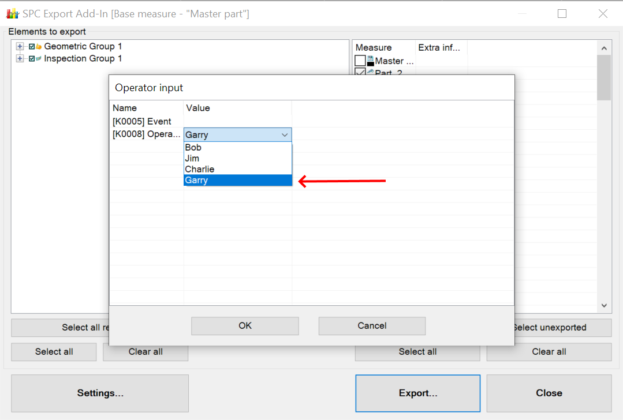Cancel the Operator input dialog
The height and width of the screenshot is (420, 623).
tap(371, 325)
